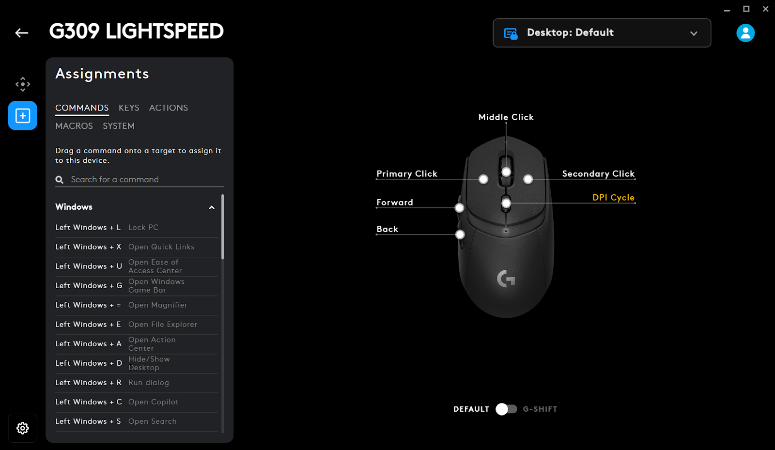Select the Forward side button marker
The image size is (775, 450).
pyautogui.click(x=459, y=208)
